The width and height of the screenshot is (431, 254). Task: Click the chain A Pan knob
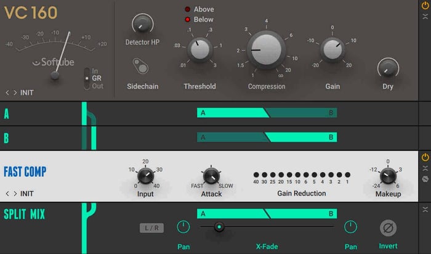click(x=183, y=227)
